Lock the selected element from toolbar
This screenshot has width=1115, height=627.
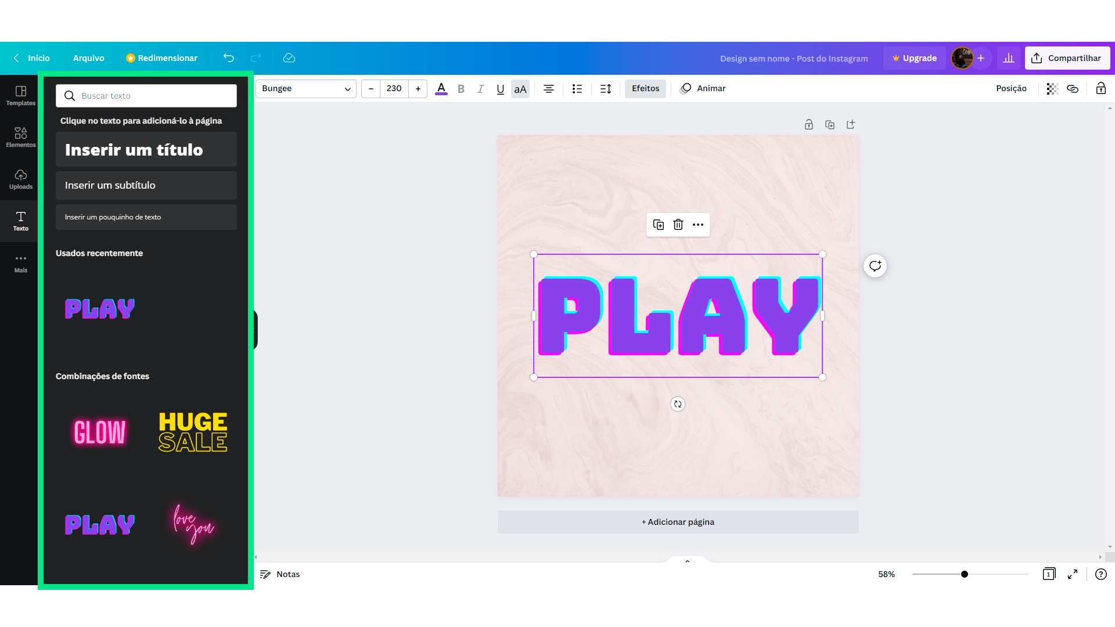pyautogui.click(x=1100, y=89)
